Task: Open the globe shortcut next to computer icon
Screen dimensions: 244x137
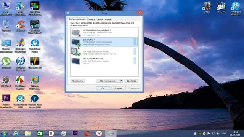Action: point(20,8)
